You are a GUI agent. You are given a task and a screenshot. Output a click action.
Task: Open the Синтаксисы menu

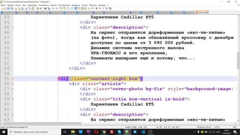[x=44, y=5]
